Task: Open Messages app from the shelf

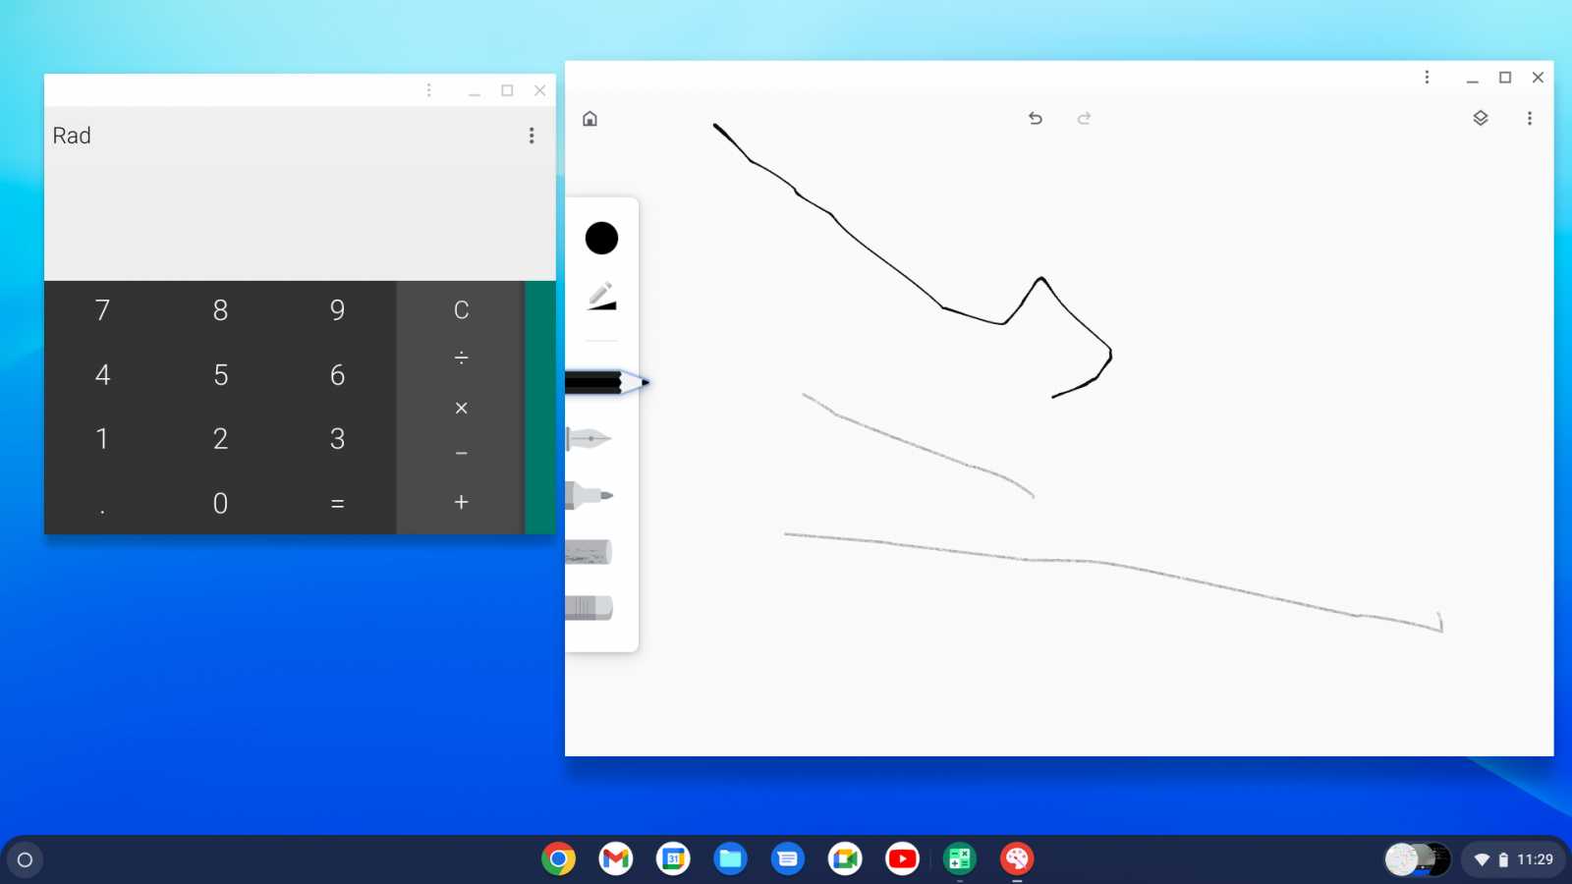Action: 788,859
